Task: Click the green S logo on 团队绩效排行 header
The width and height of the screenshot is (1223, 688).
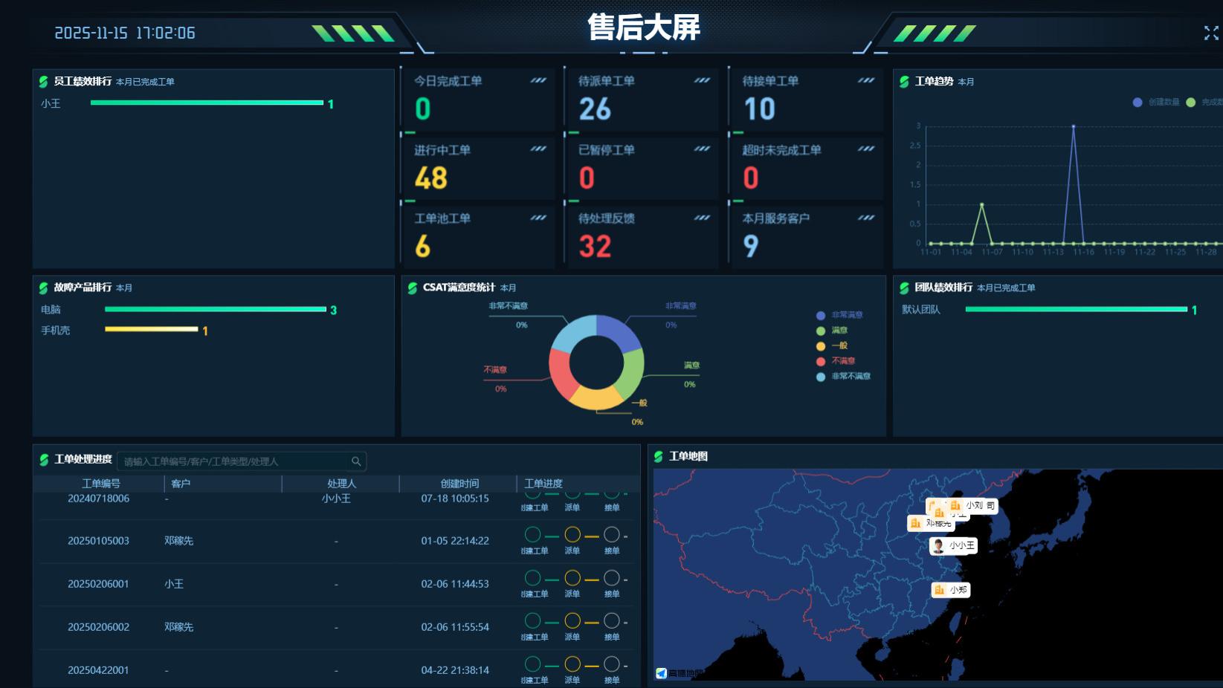Action: (x=904, y=288)
